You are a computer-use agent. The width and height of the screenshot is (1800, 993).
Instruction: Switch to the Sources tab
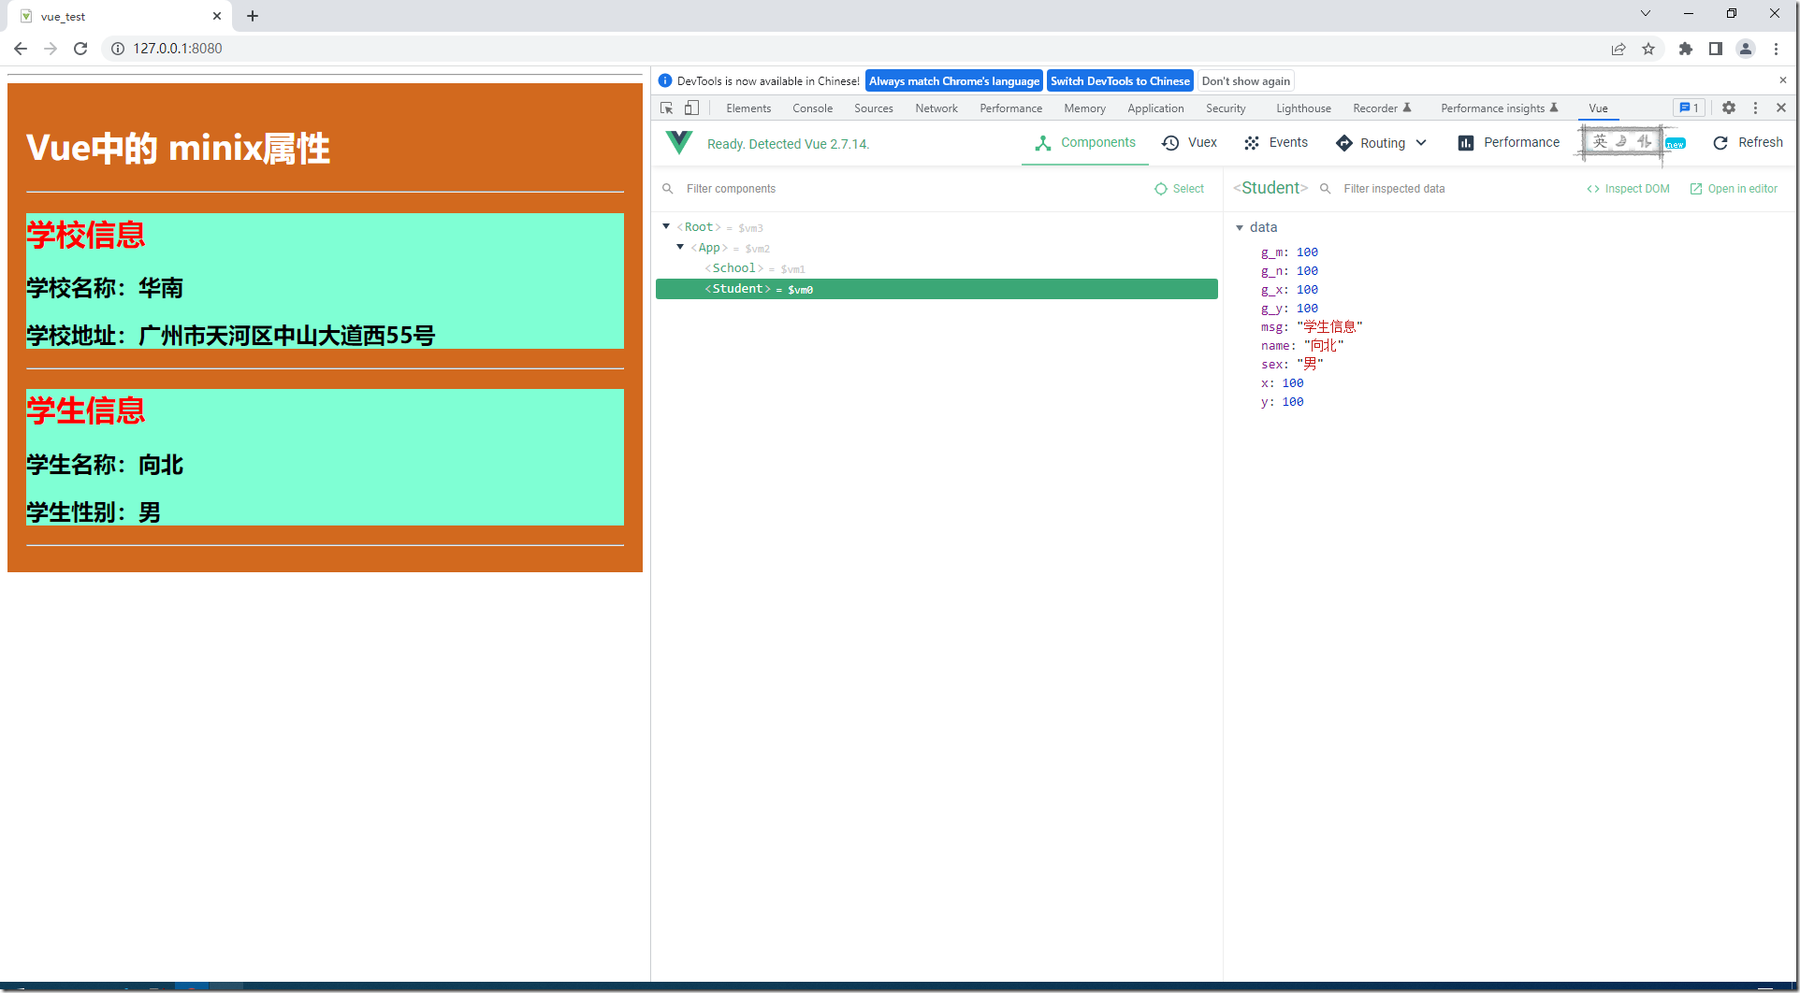coord(873,108)
